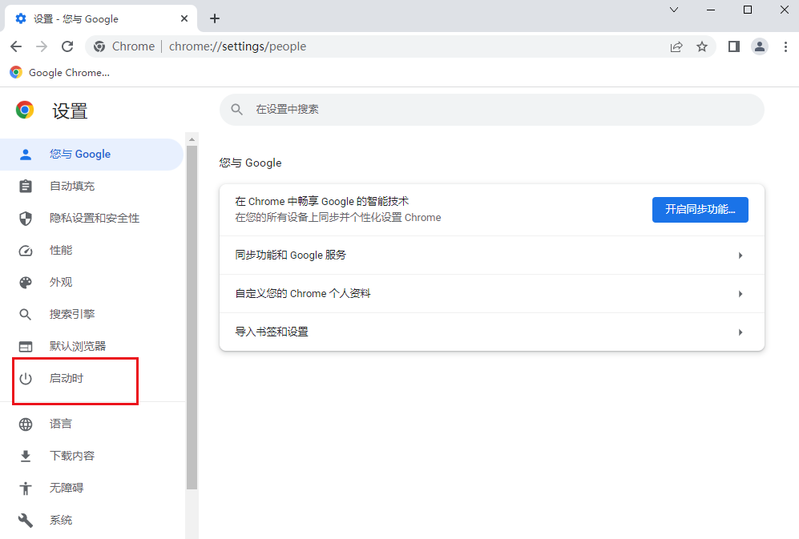Expand arrow for 同步功能和 Google 服务
Screen dimensions: 799x539
(x=740, y=255)
